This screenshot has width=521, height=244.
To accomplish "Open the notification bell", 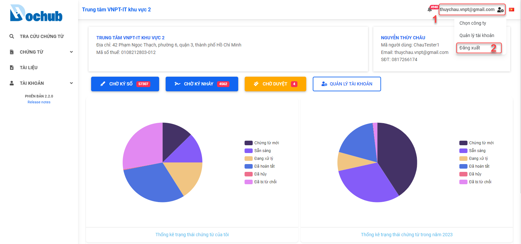I will (430, 10).
